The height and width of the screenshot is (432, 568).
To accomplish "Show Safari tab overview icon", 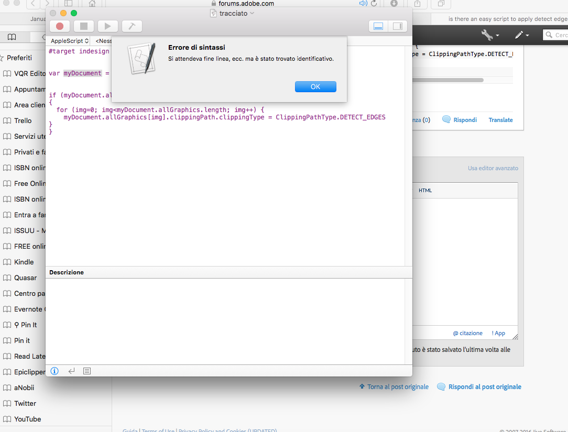I will pos(441,4).
